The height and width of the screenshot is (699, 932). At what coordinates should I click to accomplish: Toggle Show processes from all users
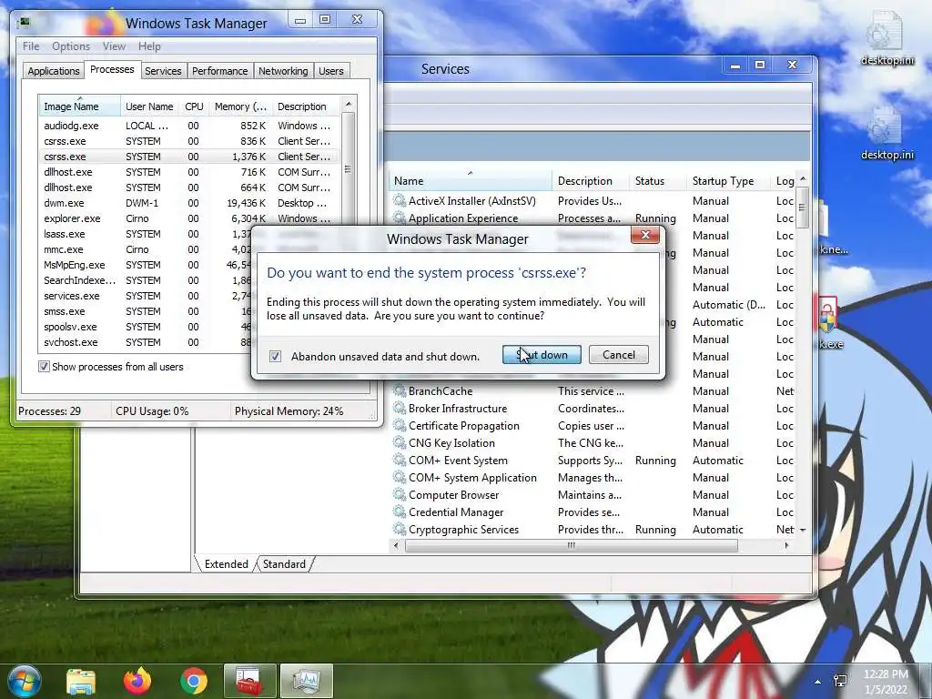click(44, 366)
